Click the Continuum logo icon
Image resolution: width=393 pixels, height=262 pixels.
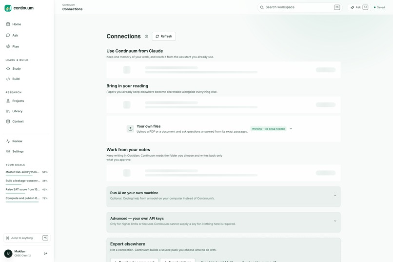coord(8,8)
